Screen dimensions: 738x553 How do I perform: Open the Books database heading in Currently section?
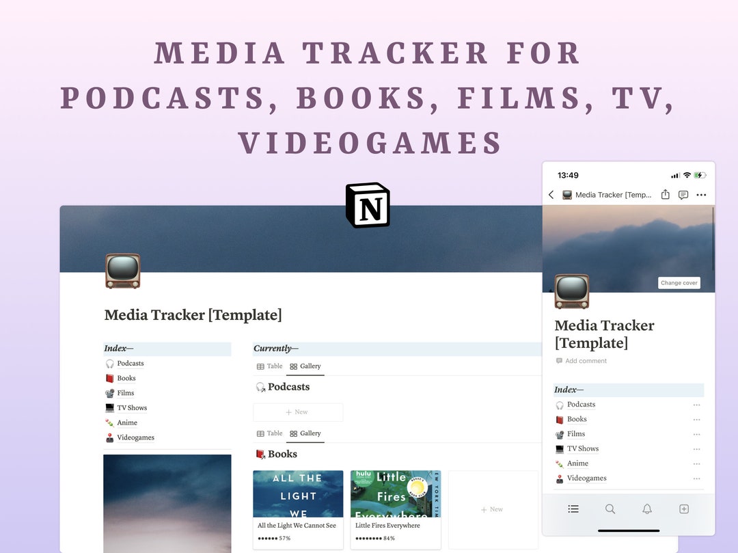(x=282, y=454)
